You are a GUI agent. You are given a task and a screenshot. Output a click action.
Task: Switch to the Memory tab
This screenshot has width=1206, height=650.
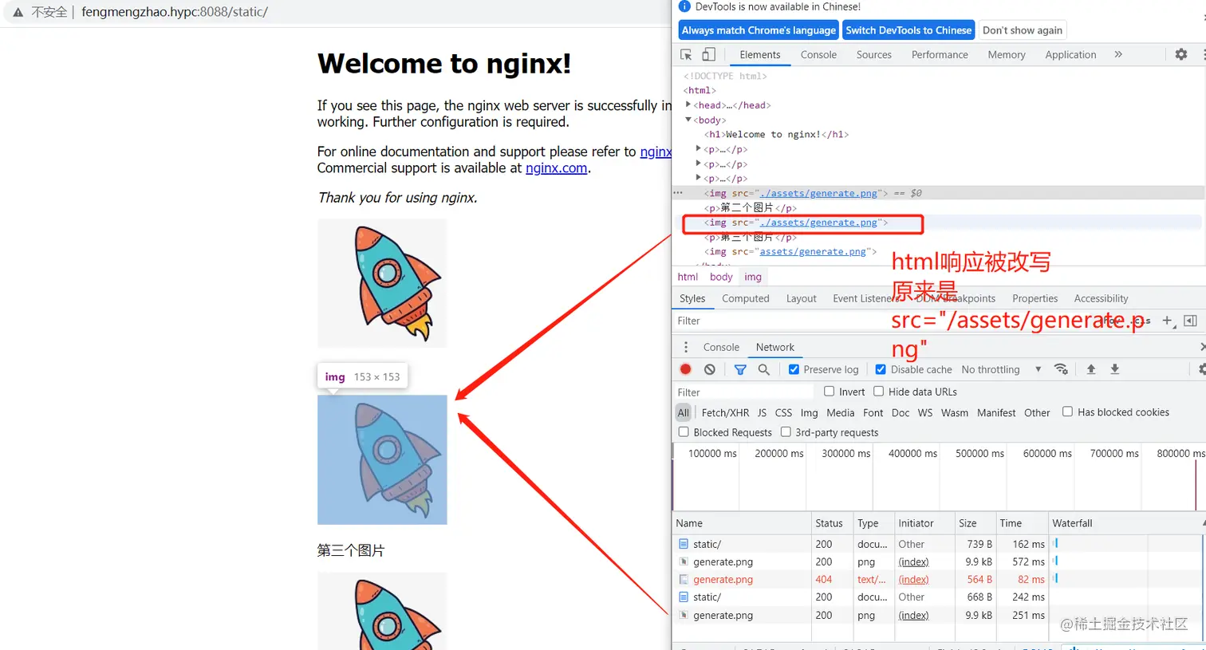[x=1007, y=54]
